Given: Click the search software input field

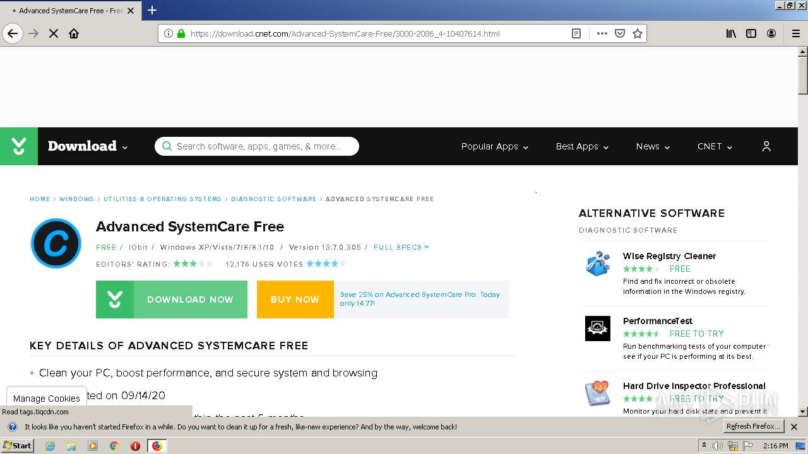Looking at the screenshot, I should [257, 146].
